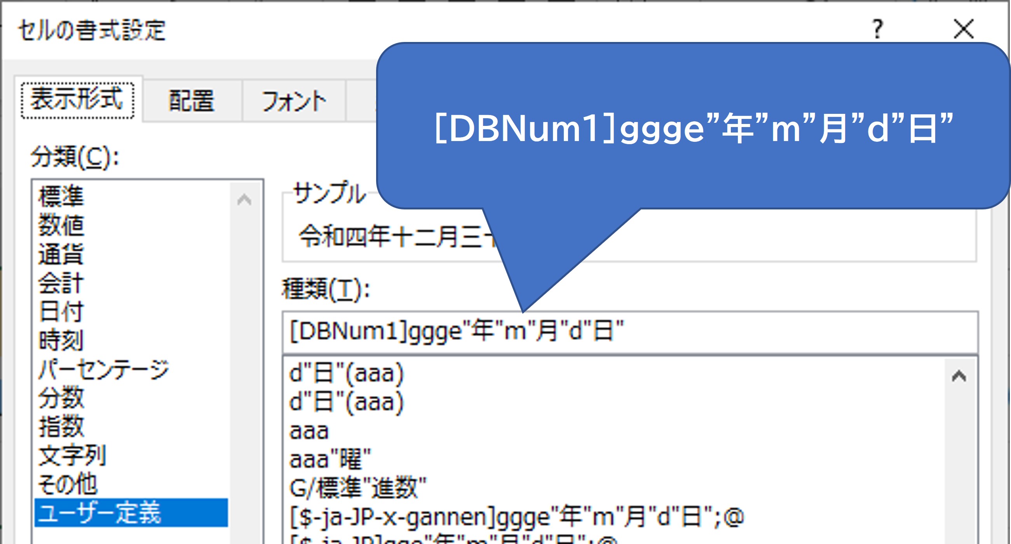1011x544 pixels.
Task: Select ユーザー定義 category
Action: [x=101, y=513]
